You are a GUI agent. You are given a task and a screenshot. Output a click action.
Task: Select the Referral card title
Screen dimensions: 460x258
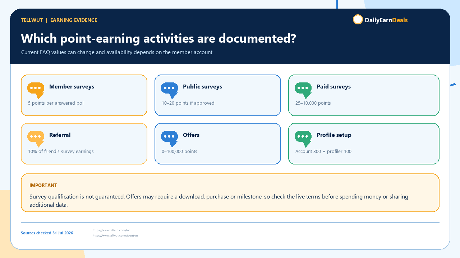(x=60, y=135)
